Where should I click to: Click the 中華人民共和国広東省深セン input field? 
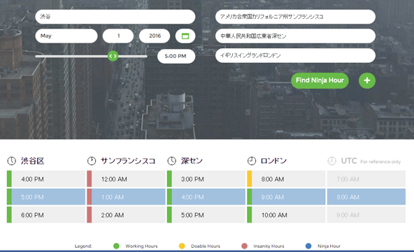tap(295, 36)
